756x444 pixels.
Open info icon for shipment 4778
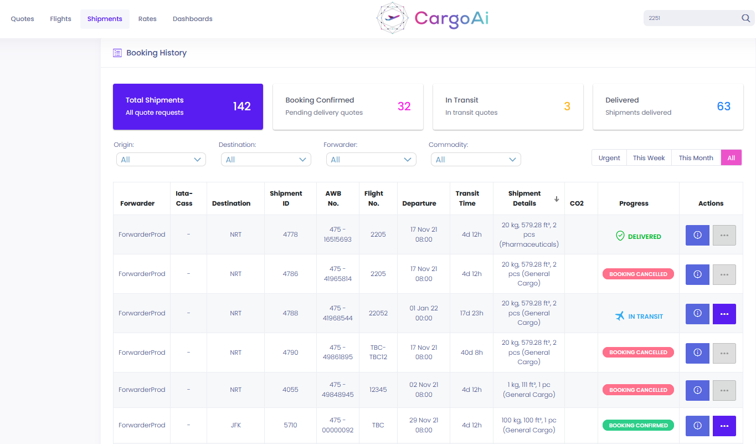point(697,235)
